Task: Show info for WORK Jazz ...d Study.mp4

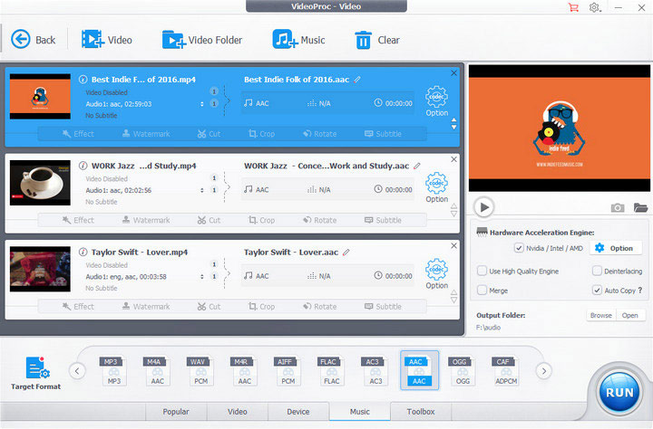Action: click(83, 166)
